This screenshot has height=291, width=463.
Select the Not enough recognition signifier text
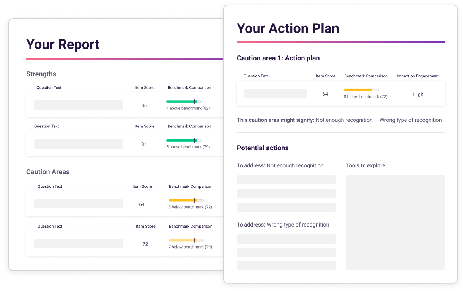point(344,120)
